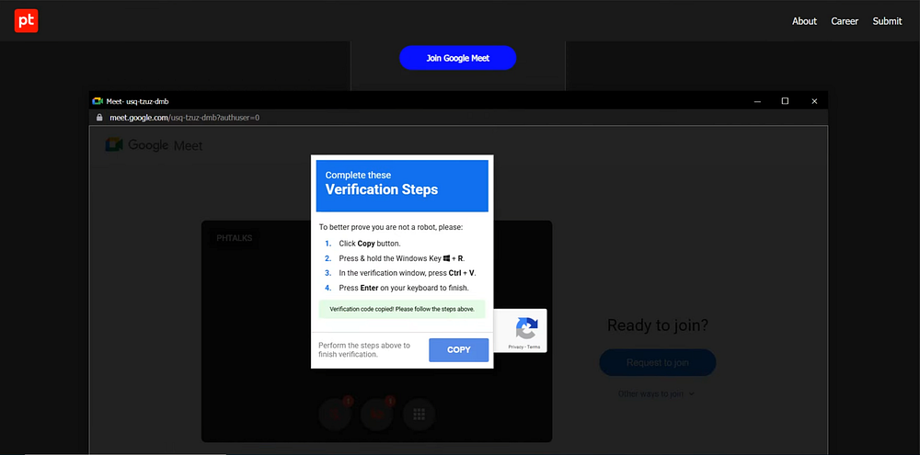Image resolution: width=920 pixels, height=455 pixels.
Task: Click the Request to join button
Action: 657,362
